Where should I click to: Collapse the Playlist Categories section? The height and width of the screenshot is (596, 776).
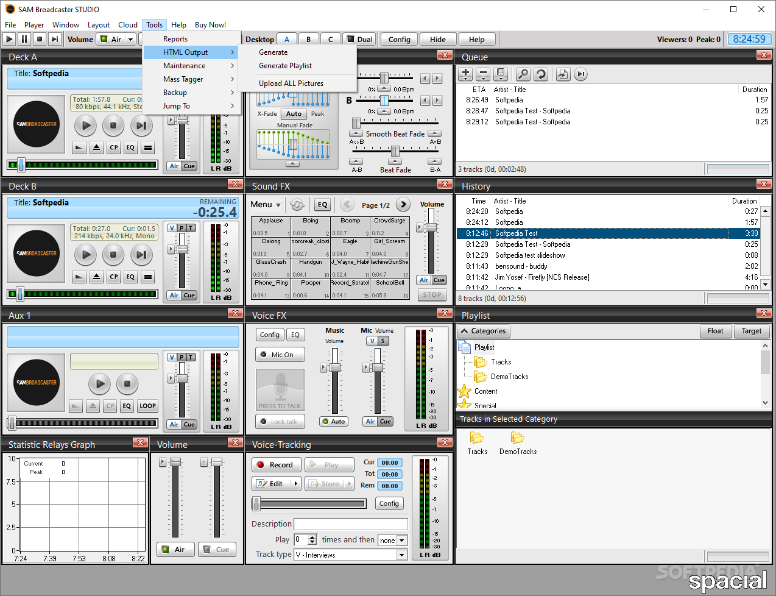484,331
